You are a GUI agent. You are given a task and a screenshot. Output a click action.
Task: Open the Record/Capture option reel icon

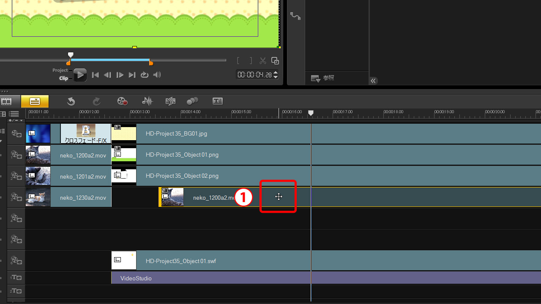point(122,101)
